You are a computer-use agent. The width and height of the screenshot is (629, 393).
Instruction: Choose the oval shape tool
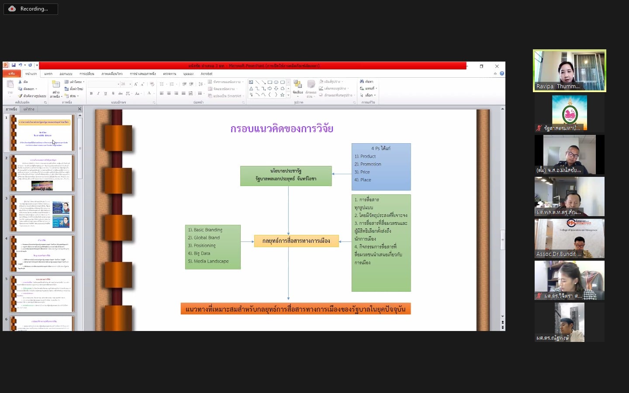point(276,82)
